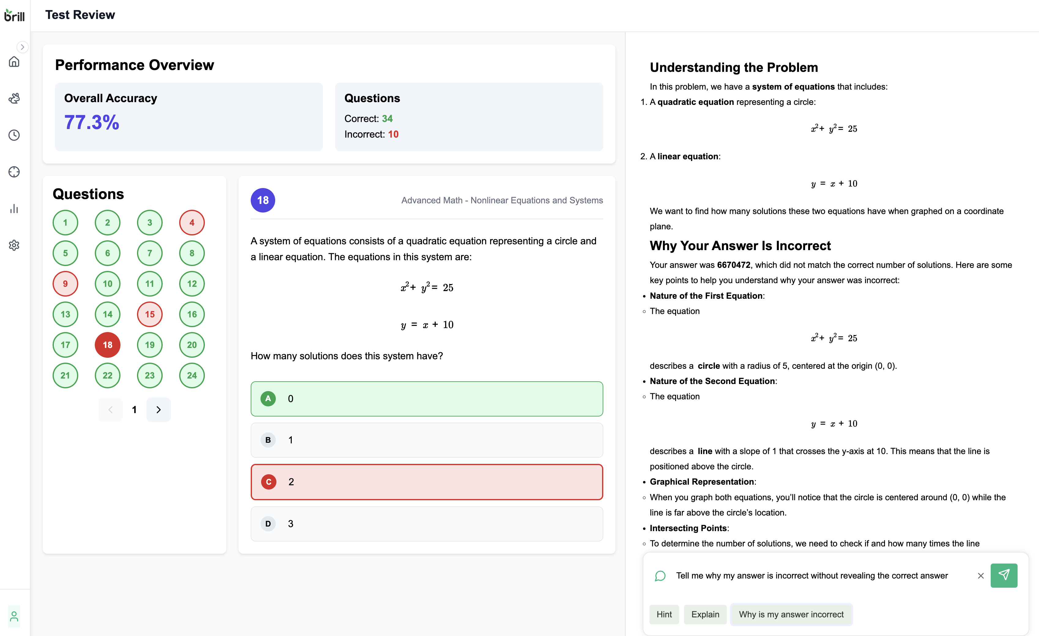Open question 15 in Questions grid
1039x636 pixels.
tap(150, 314)
